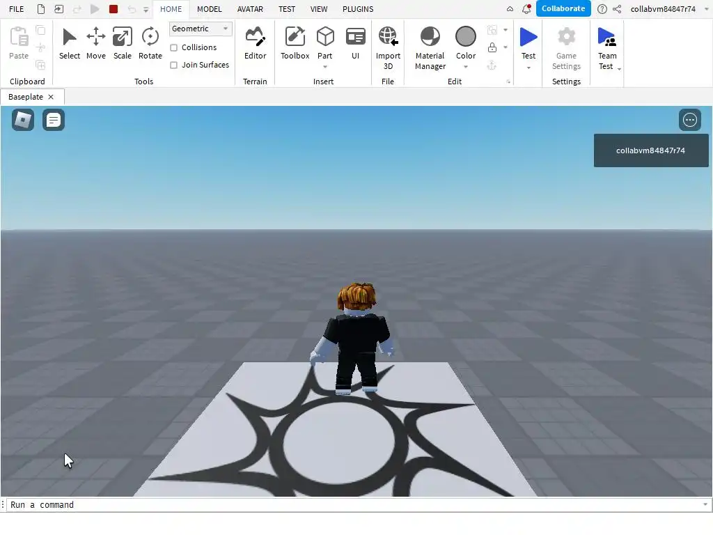This screenshot has width=713, height=535.
Task: Click the red Stop button
Action: (113, 9)
